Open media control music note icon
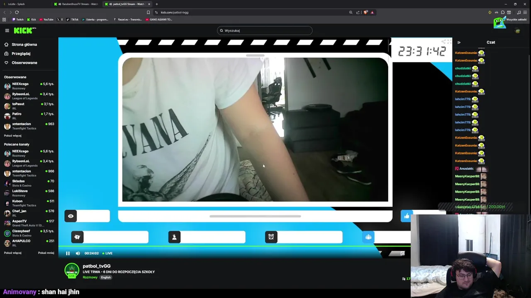 (x=519, y=12)
